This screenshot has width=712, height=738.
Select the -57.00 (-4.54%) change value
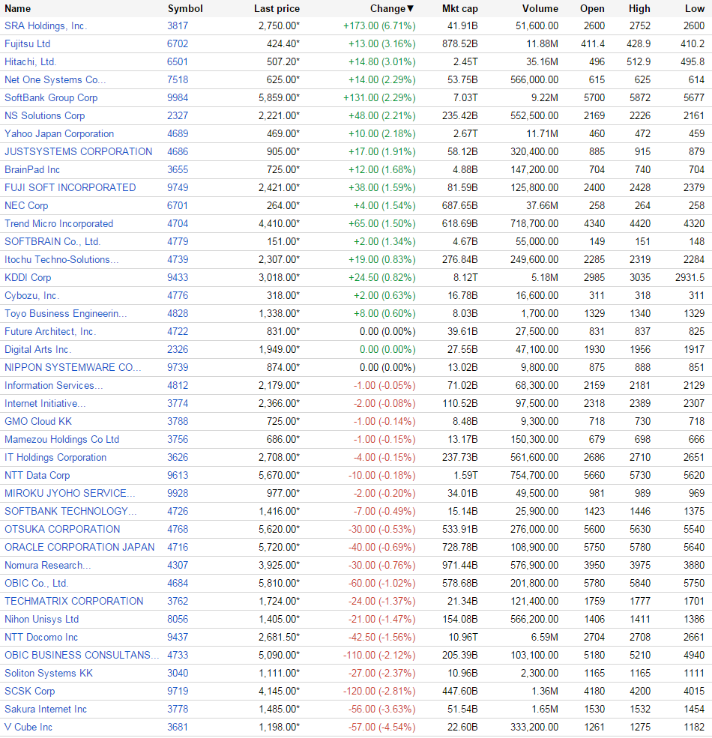point(382,728)
